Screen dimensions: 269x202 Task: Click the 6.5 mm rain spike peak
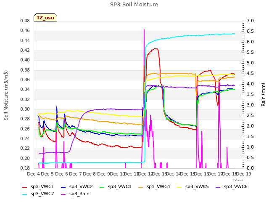(x=144, y=30)
